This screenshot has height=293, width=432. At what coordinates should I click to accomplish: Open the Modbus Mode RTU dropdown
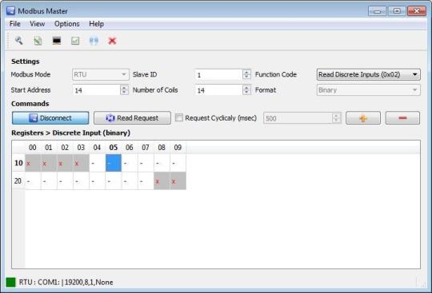[101, 74]
